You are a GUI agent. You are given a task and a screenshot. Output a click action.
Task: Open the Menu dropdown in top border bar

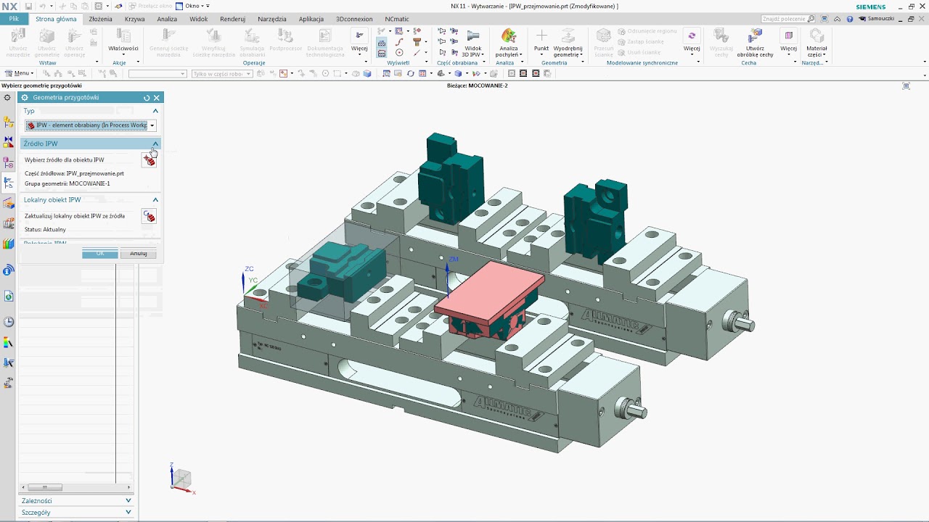click(20, 73)
